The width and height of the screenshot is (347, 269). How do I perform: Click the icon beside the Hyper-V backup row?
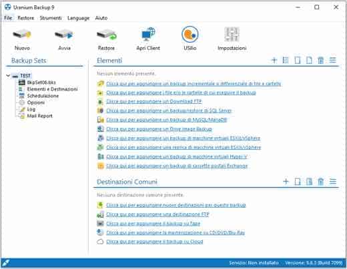click(101, 156)
